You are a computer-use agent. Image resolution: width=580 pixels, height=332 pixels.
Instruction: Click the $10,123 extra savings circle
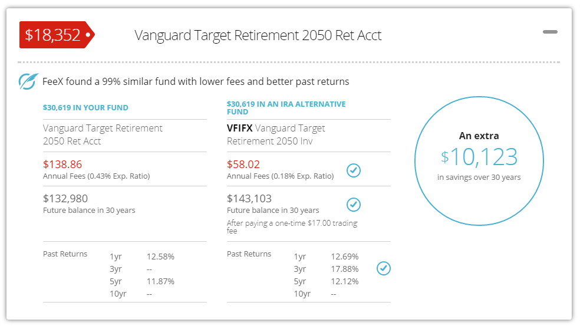[x=479, y=157]
